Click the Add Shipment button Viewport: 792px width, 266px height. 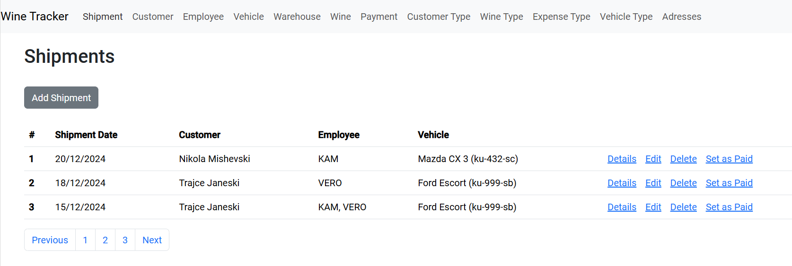tap(61, 98)
